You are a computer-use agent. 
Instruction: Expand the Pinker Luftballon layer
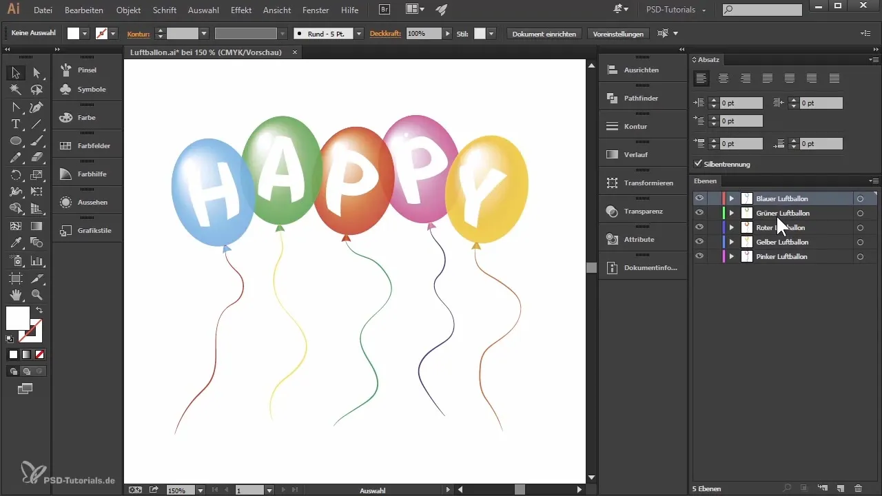point(731,256)
